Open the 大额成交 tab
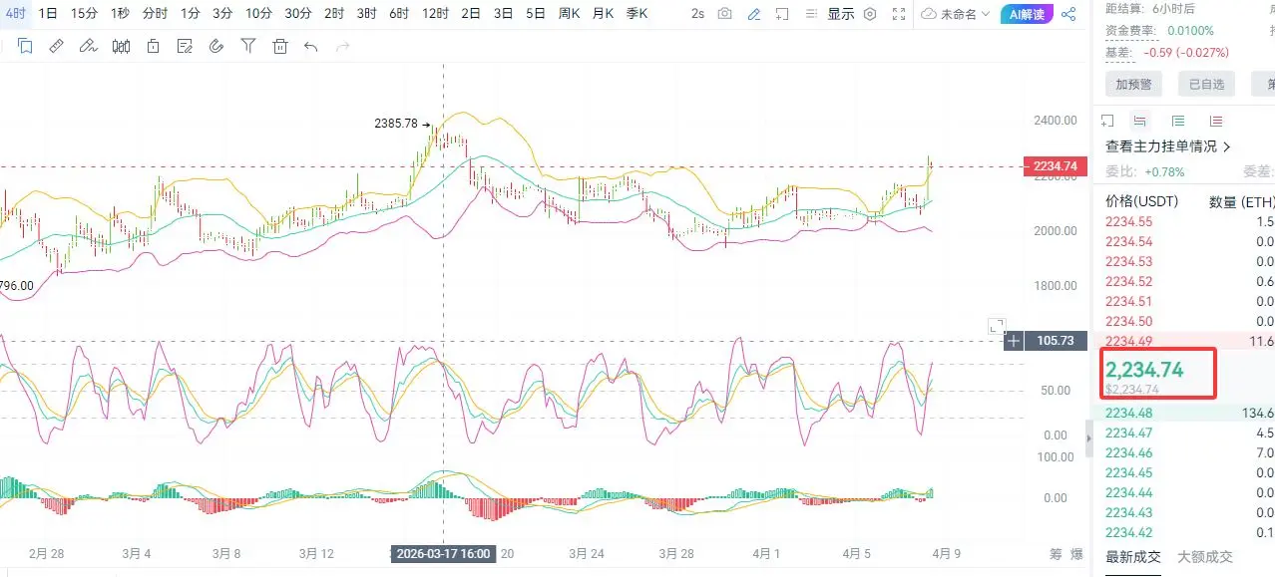This screenshot has width=1275, height=577. pyautogui.click(x=1205, y=557)
